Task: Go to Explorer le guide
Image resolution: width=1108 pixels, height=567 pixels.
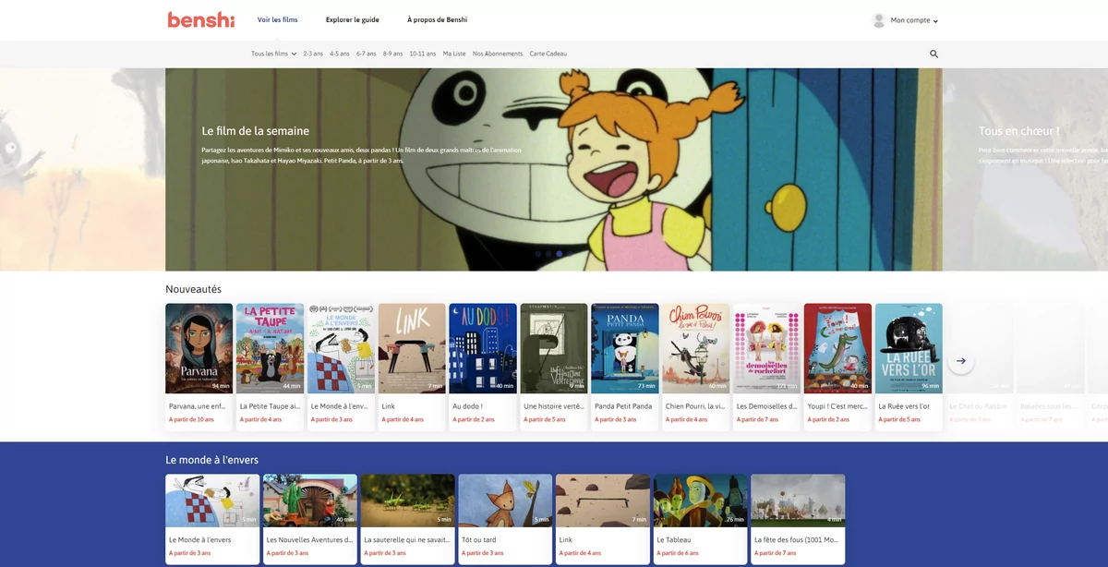Action: click(x=353, y=19)
